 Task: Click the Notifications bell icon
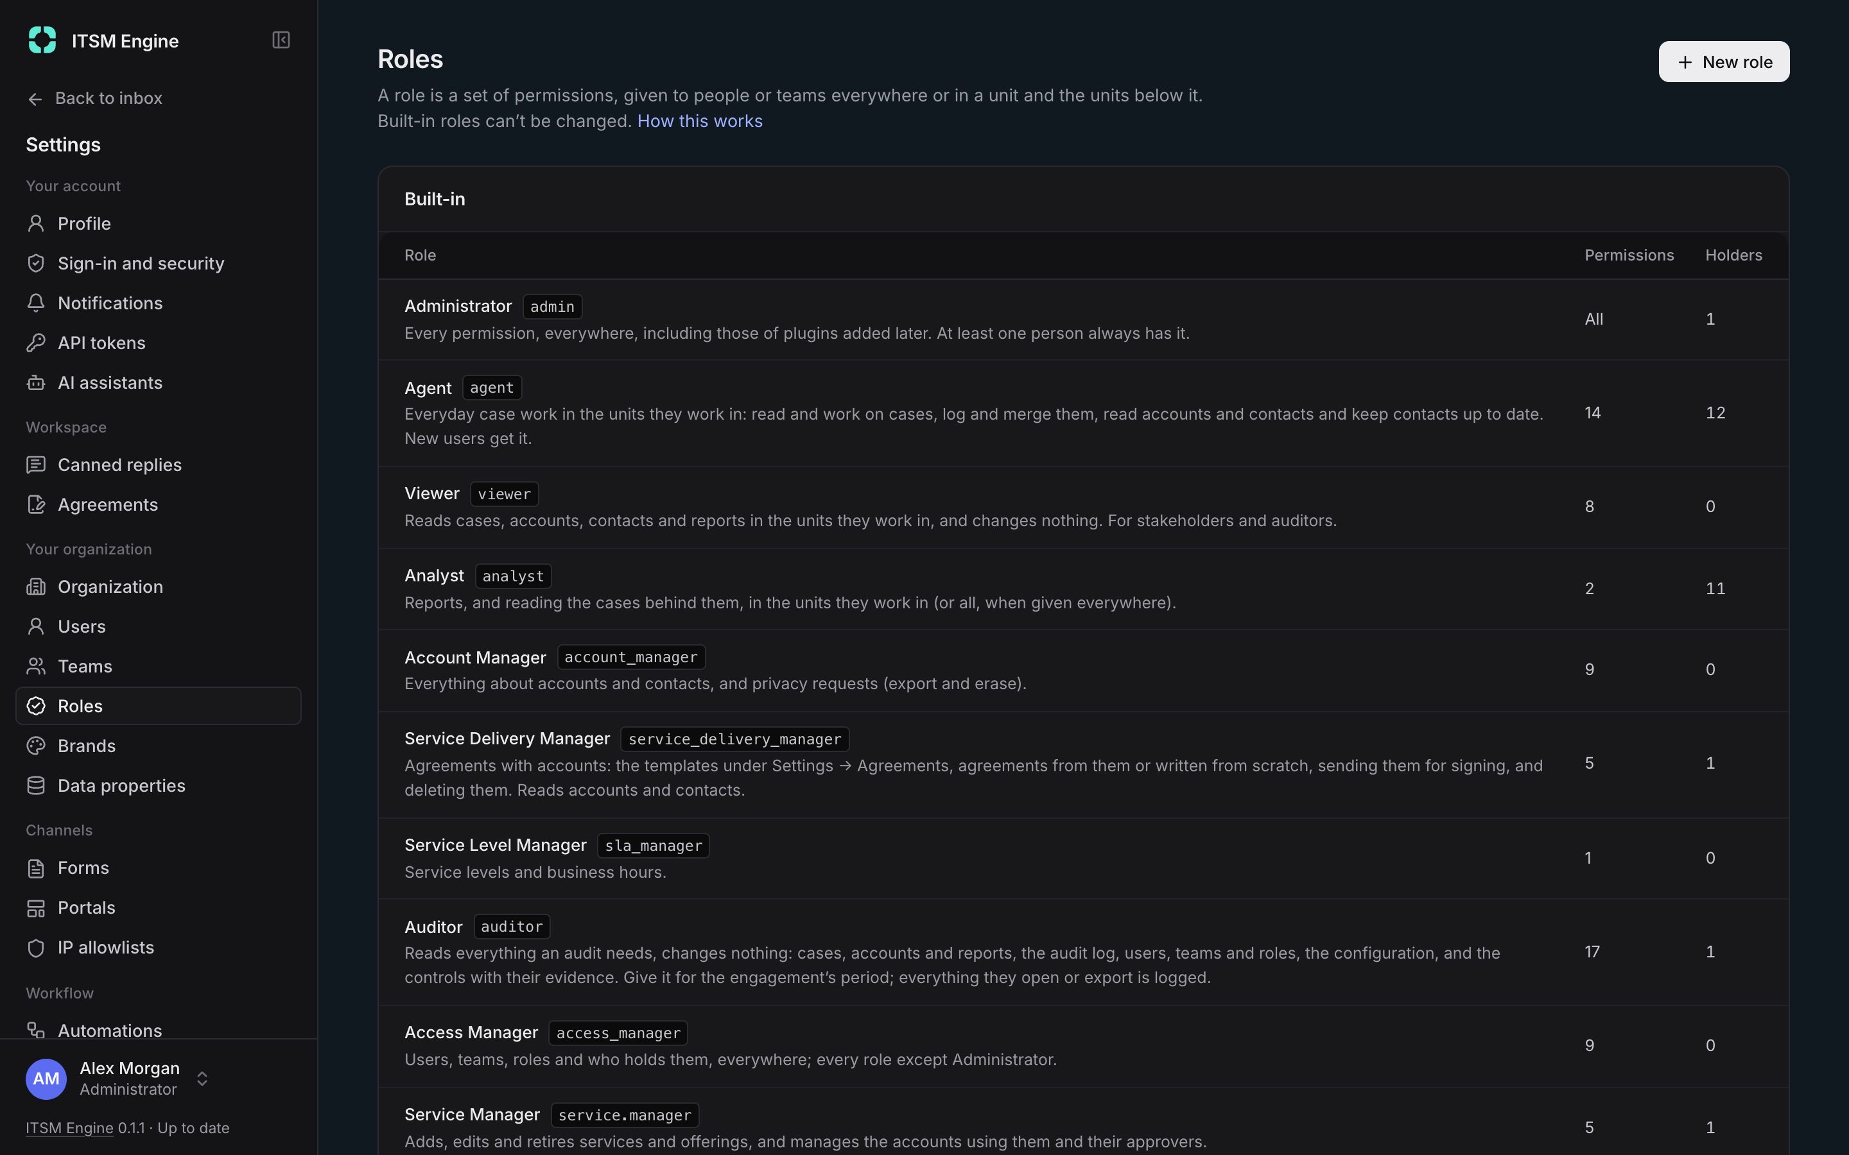click(36, 302)
